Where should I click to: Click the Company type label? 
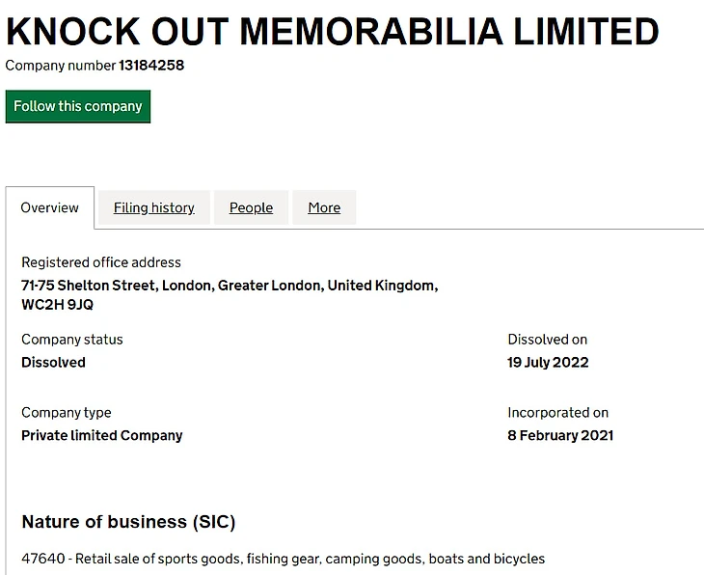coord(67,413)
